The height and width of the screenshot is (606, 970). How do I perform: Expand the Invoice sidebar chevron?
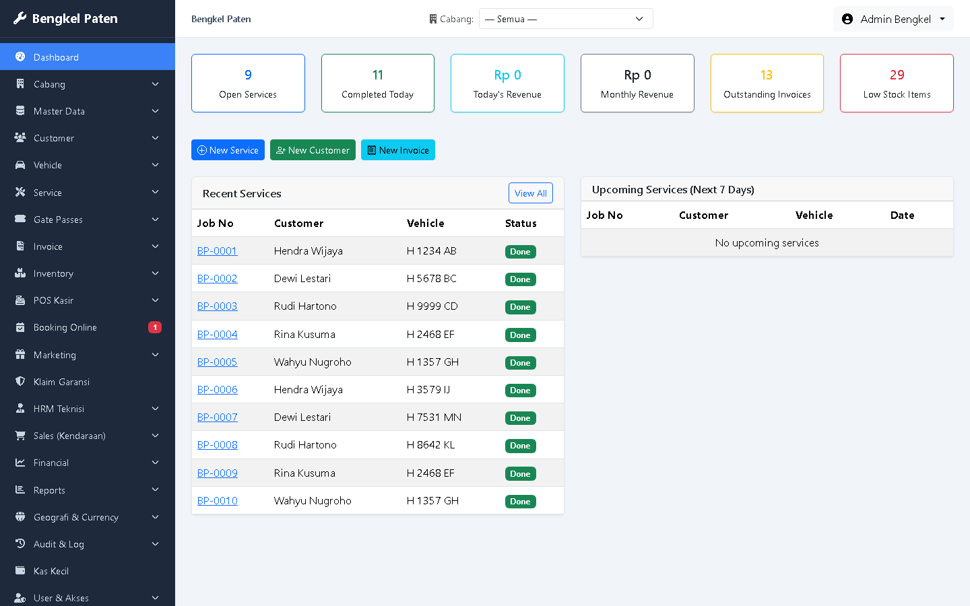point(156,246)
